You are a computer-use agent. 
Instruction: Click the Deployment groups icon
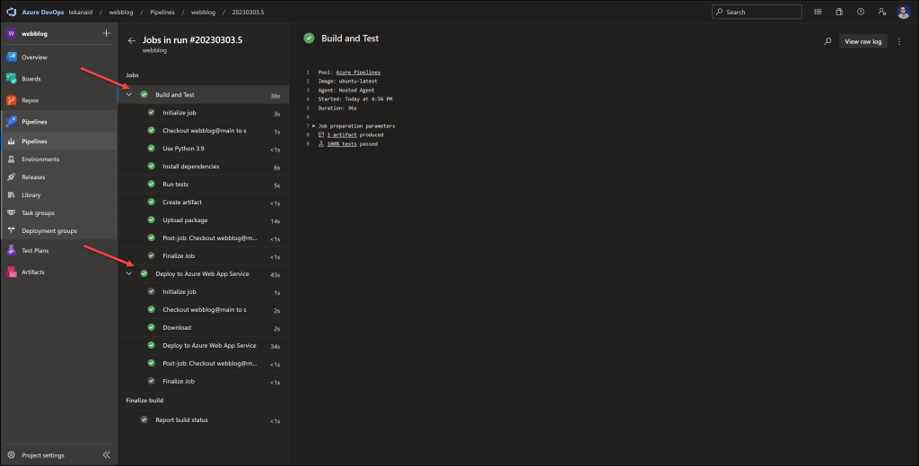(11, 230)
